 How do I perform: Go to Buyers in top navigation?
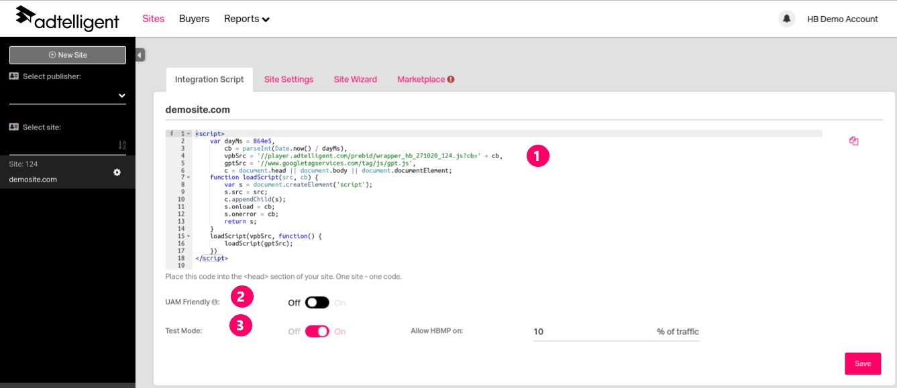[x=194, y=19]
